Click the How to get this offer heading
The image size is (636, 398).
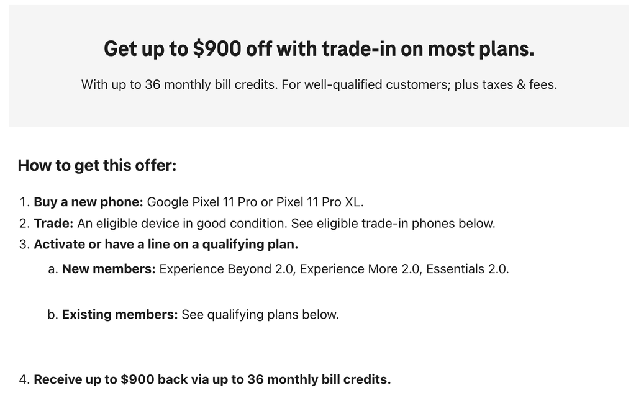[x=97, y=165]
